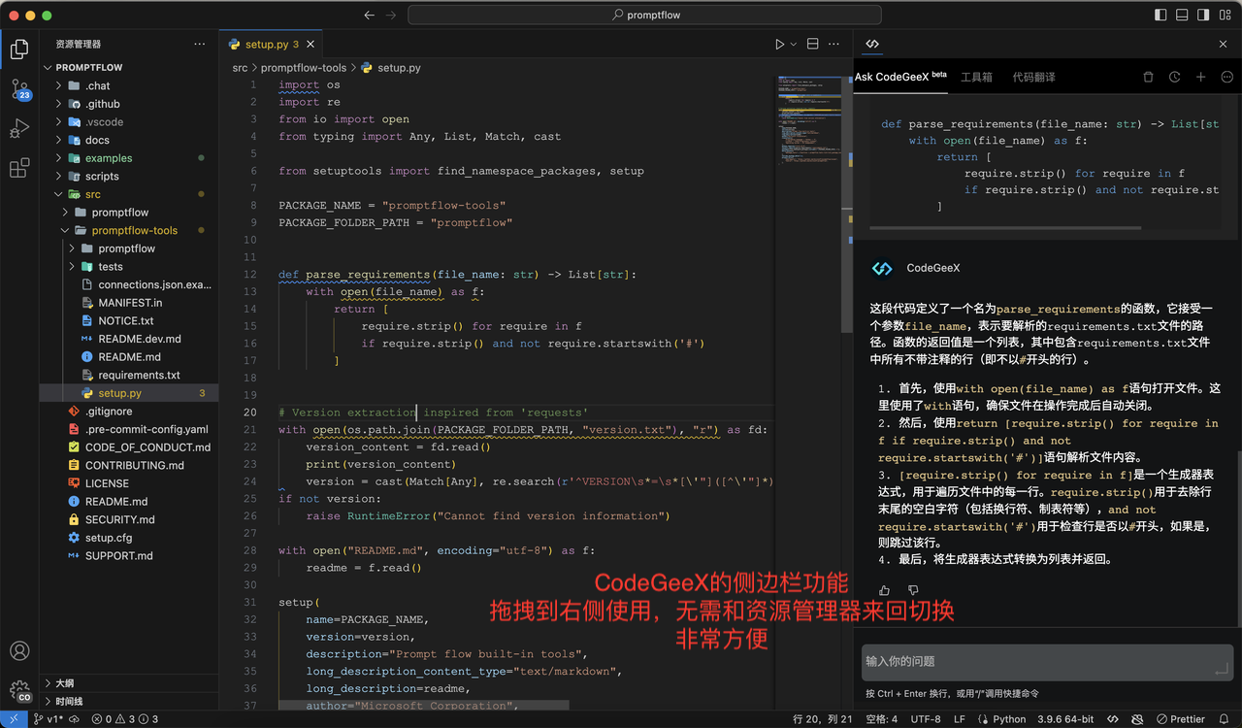Select the Python language mode in status bar

click(1001, 719)
